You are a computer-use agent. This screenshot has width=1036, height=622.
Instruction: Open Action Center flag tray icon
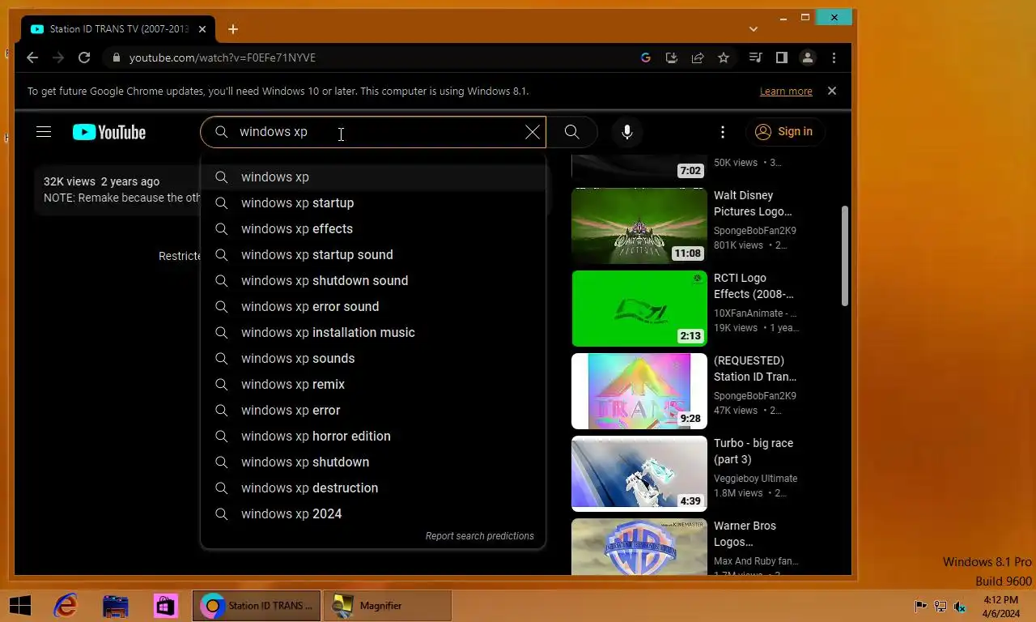[x=920, y=606]
